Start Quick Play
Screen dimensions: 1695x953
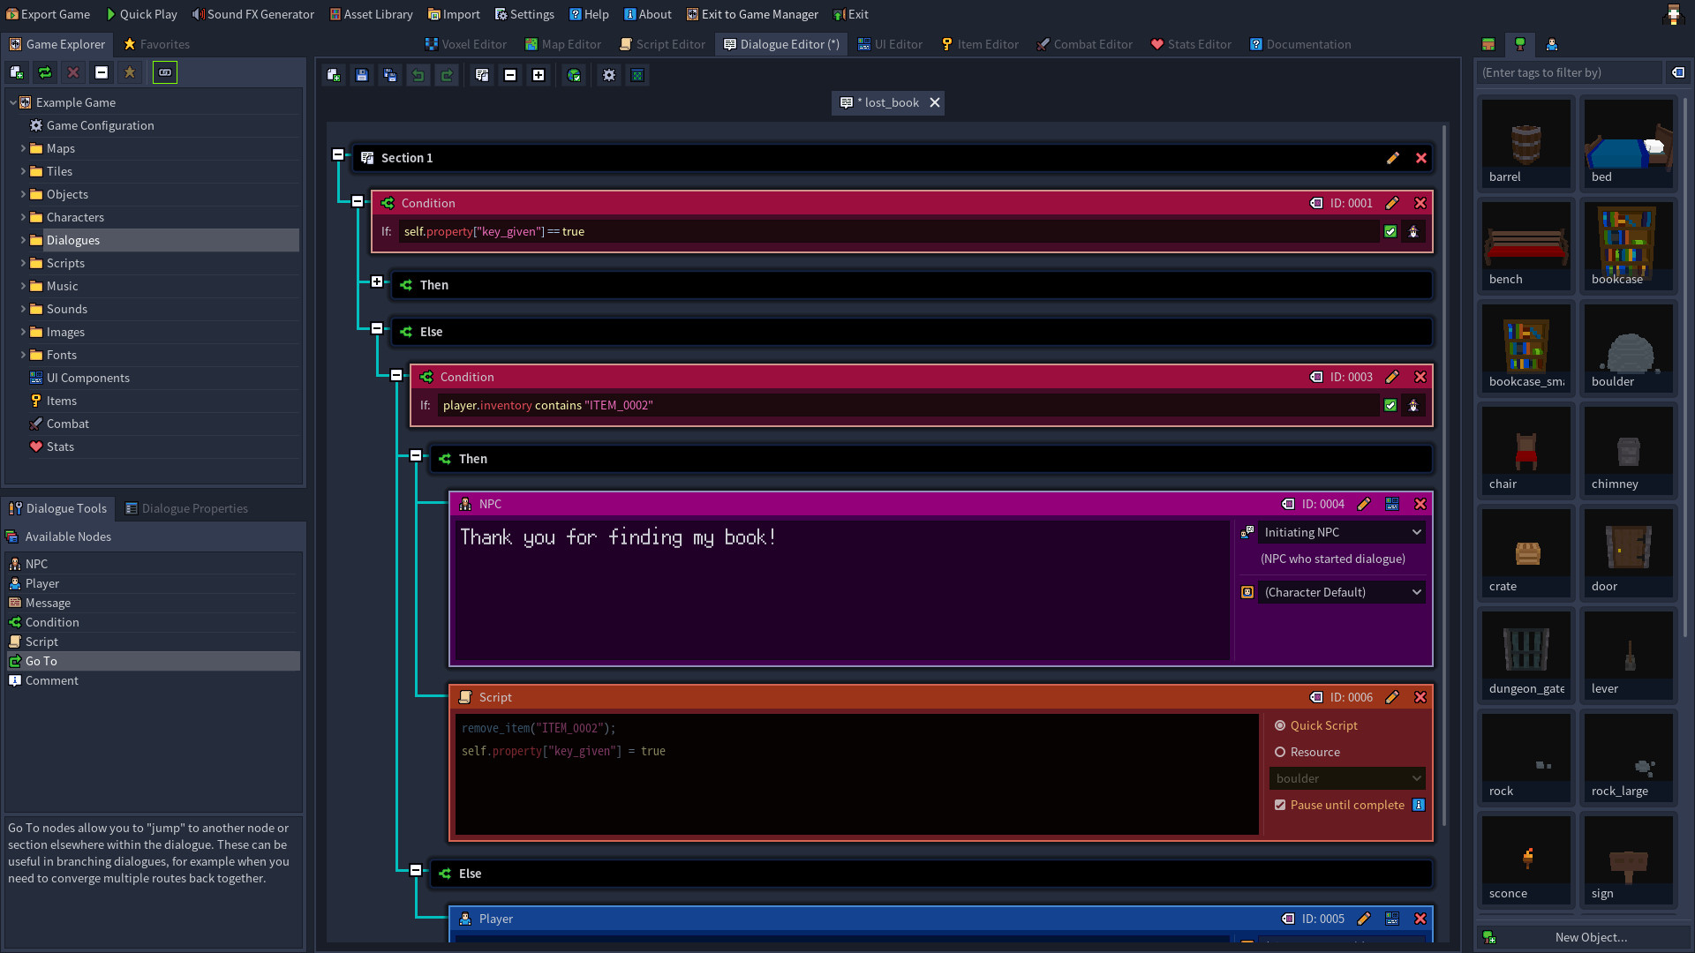pyautogui.click(x=141, y=14)
